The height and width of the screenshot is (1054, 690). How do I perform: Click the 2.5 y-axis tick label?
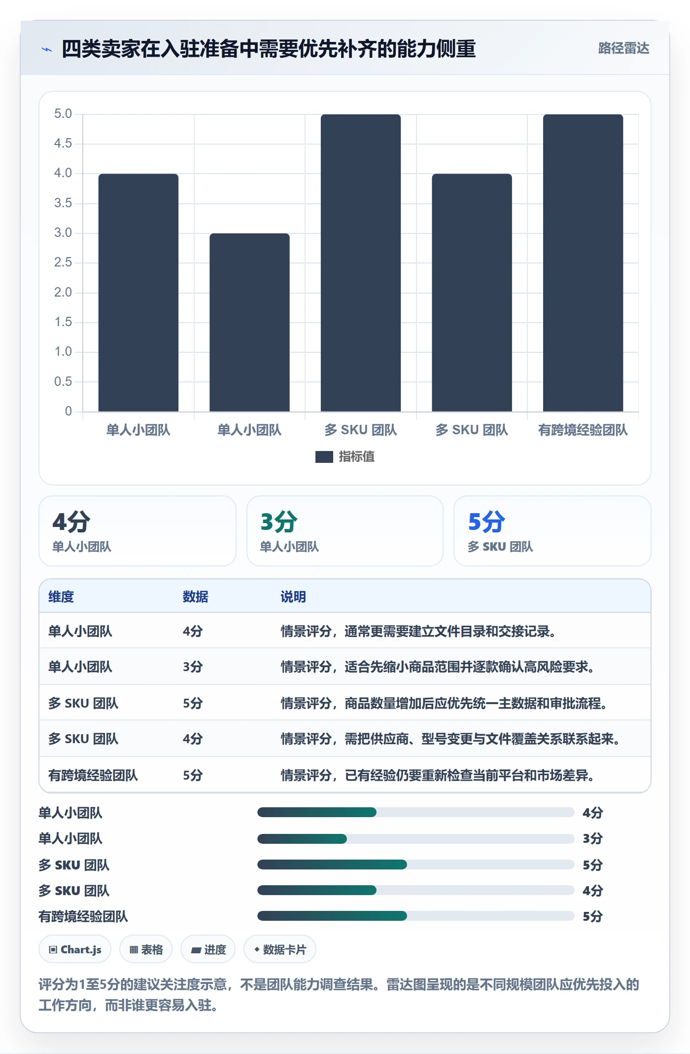coord(63,263)
